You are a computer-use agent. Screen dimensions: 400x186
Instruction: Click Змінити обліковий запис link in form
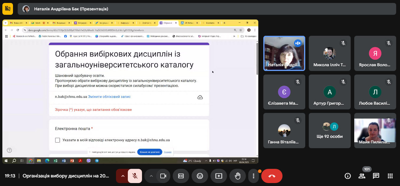[109, 97]
